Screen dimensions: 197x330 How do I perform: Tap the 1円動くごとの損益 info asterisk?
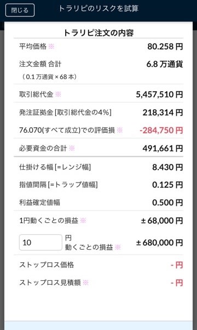(x=83, y=221)
